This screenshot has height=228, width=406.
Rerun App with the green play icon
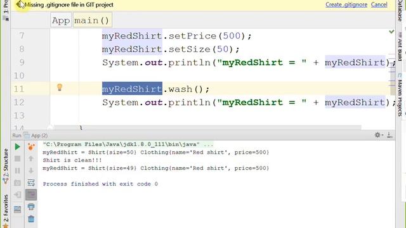17,147
